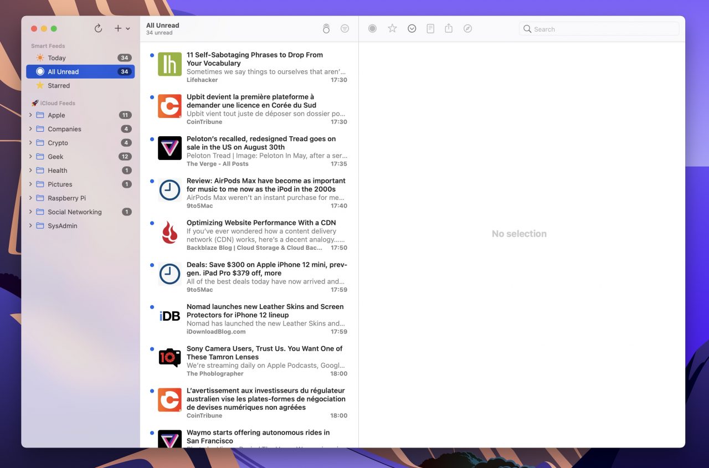The image size is (709, 468).
Task: Select the All Unread smart feed
Action: (x=80, y=71)
